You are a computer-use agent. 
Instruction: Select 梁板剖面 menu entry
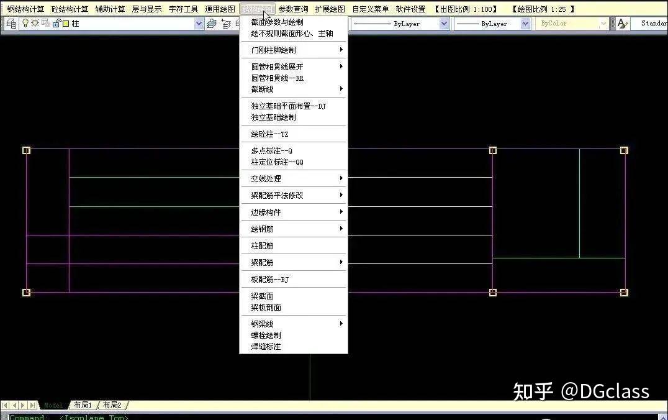[294, 308]
